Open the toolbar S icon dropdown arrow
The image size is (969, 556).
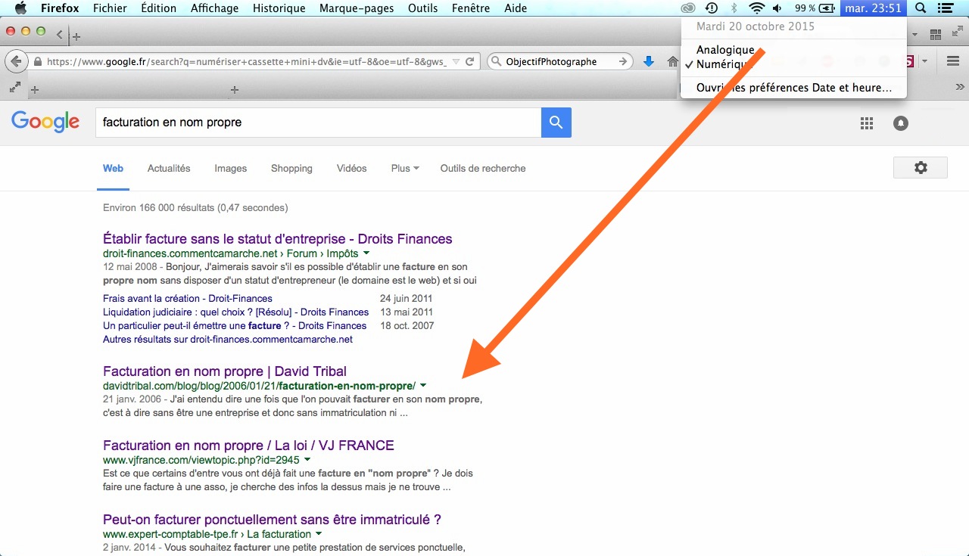click(x=925, y=62)
